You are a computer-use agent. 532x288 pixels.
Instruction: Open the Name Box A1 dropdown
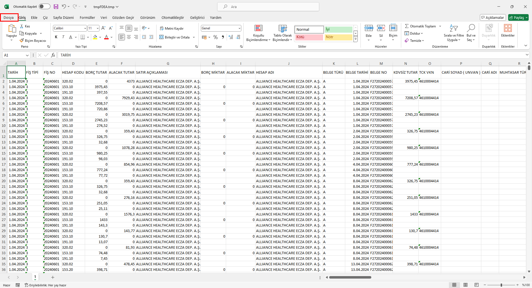[x=27, y=55]
